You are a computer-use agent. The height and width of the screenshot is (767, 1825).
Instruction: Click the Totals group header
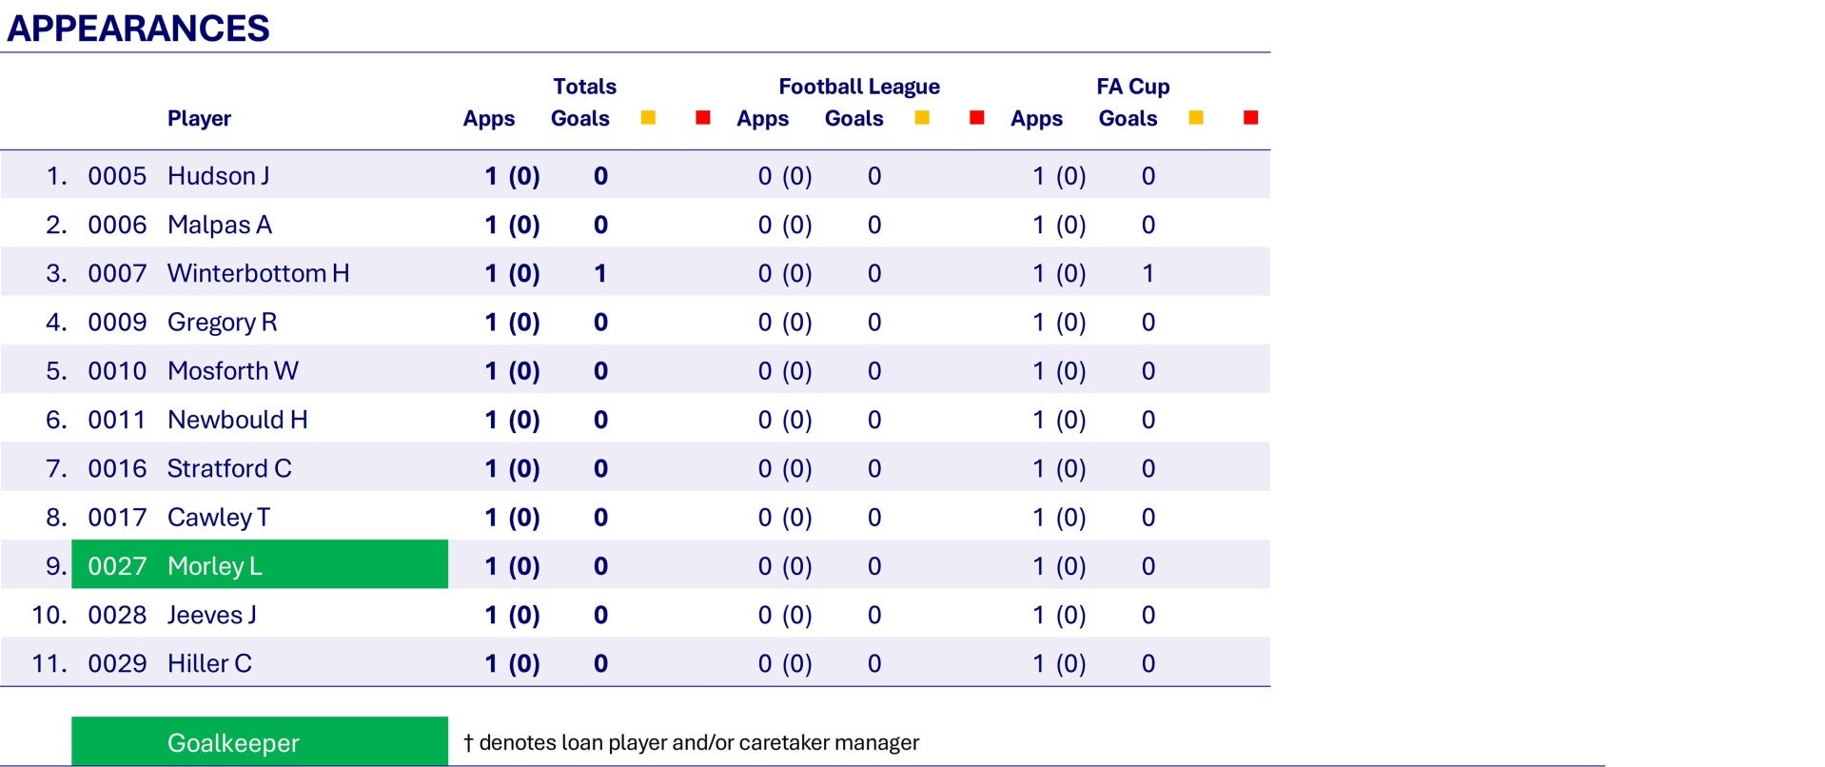point(584,87)
